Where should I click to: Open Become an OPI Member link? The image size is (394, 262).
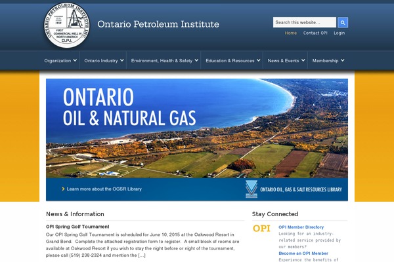[303, 253]
